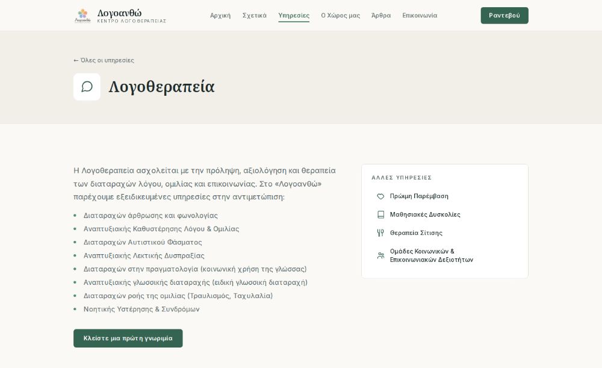Open the Μαθησιακές Δυσκολίες service link

pyautogui.click(x=445, y=215)
